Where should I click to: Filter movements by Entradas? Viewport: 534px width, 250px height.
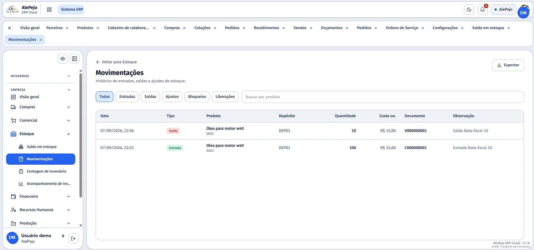(127, 97)
